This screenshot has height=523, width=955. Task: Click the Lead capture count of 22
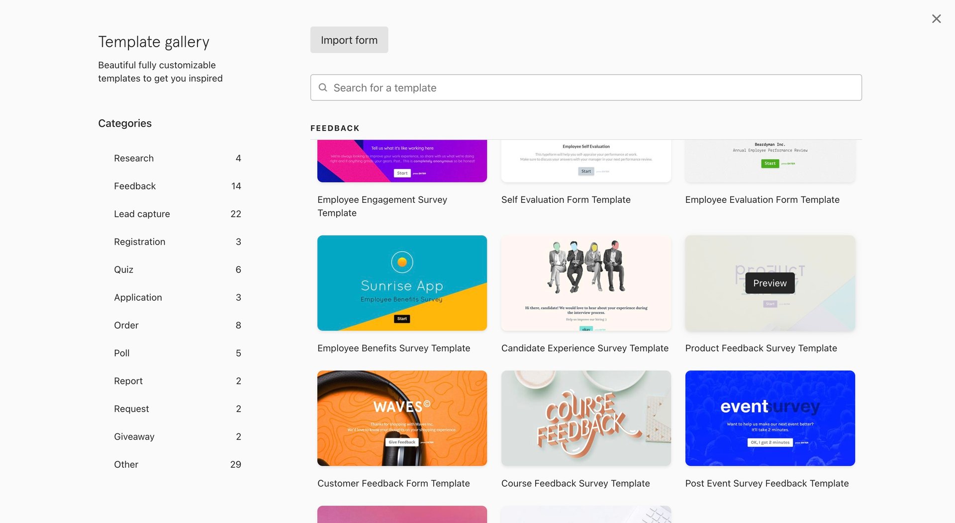click(236, 214)
